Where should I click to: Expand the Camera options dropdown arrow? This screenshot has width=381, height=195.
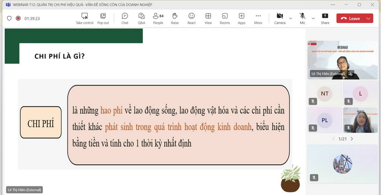[x=291, y=19]
